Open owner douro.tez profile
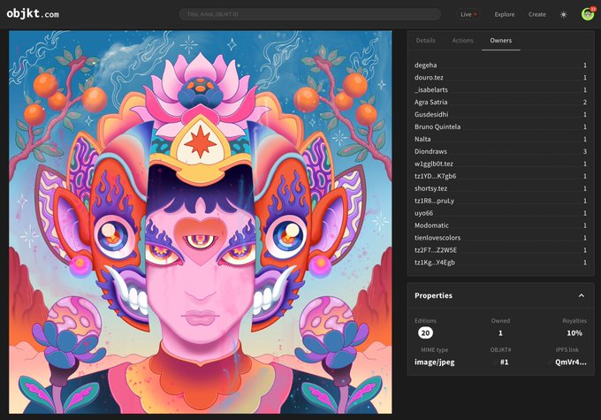The image size is (601, 420). 429,78
